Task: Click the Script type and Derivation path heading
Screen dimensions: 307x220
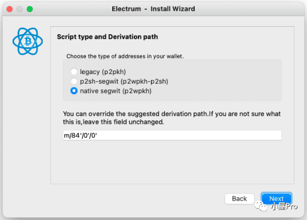Action: pyautogui.click(x=107, y=37)
